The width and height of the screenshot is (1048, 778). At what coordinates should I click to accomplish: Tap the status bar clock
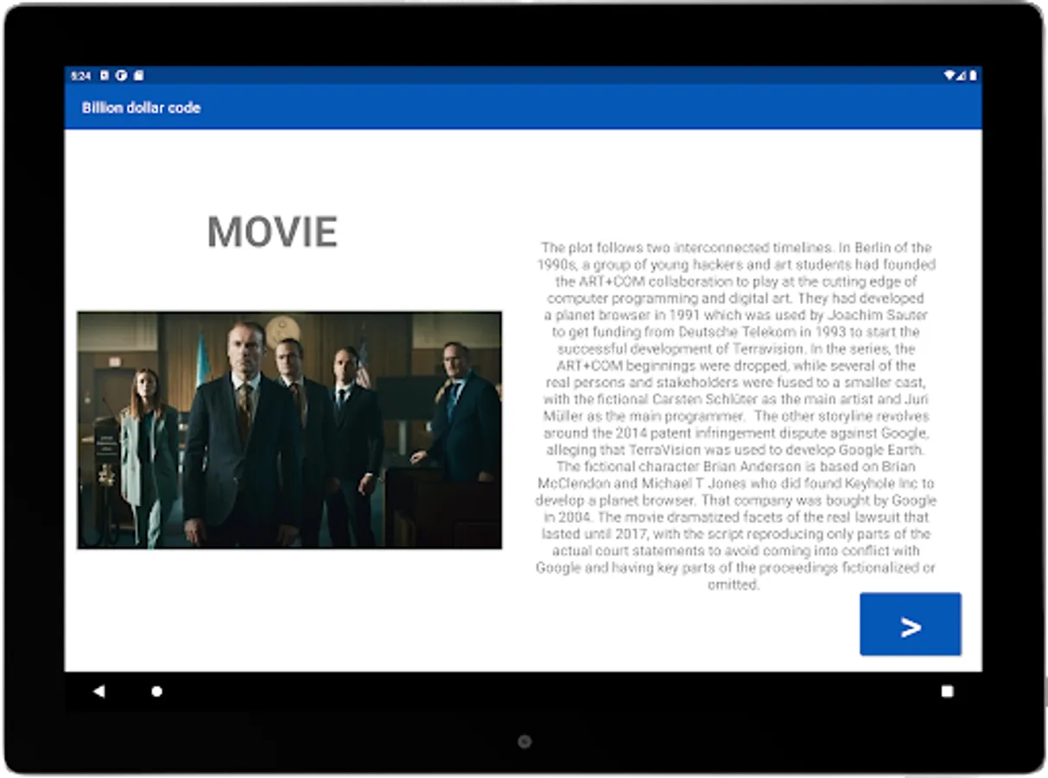tap(81, 76)
